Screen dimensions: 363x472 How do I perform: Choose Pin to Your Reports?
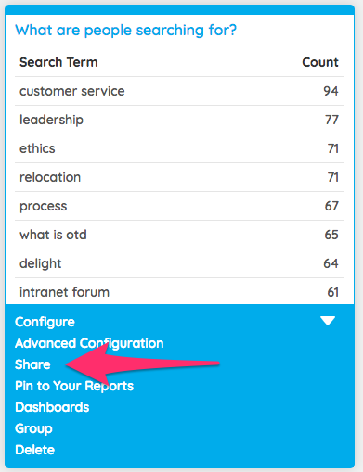point(74,386)
